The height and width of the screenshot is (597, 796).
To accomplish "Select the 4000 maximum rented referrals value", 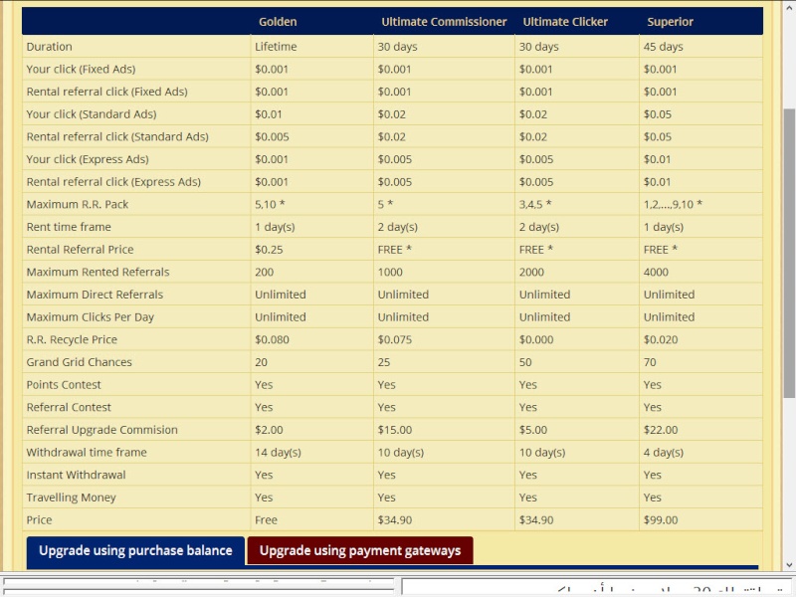I will click(656, 272).
